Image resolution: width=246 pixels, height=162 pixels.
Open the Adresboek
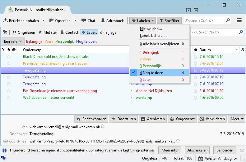112,21
